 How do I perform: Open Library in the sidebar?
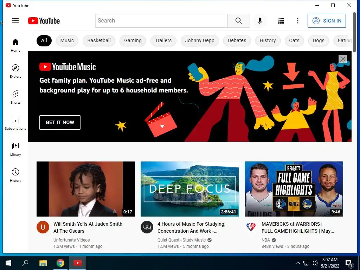[15, 149]
